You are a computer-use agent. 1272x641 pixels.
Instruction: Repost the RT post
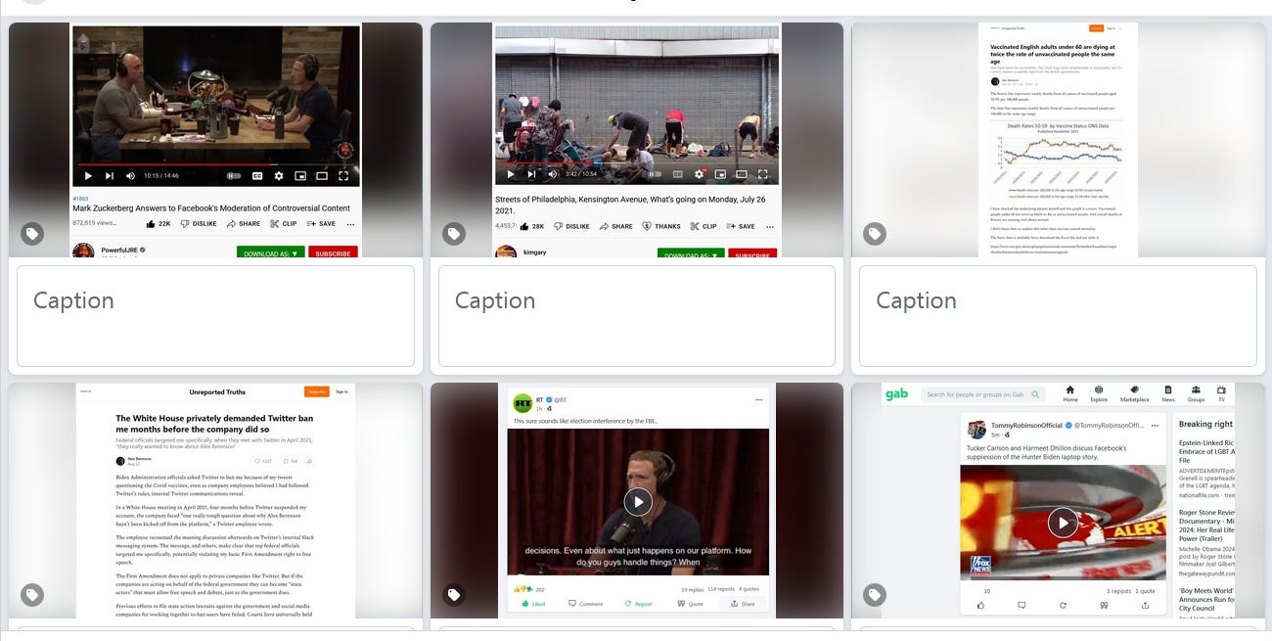(x=638, y=604)
